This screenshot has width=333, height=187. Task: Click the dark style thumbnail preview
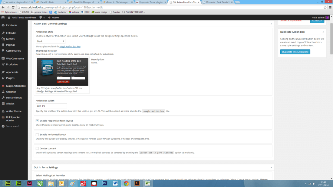point(63,72)
